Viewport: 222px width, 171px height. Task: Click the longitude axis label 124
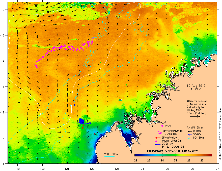tap(142, 168)
